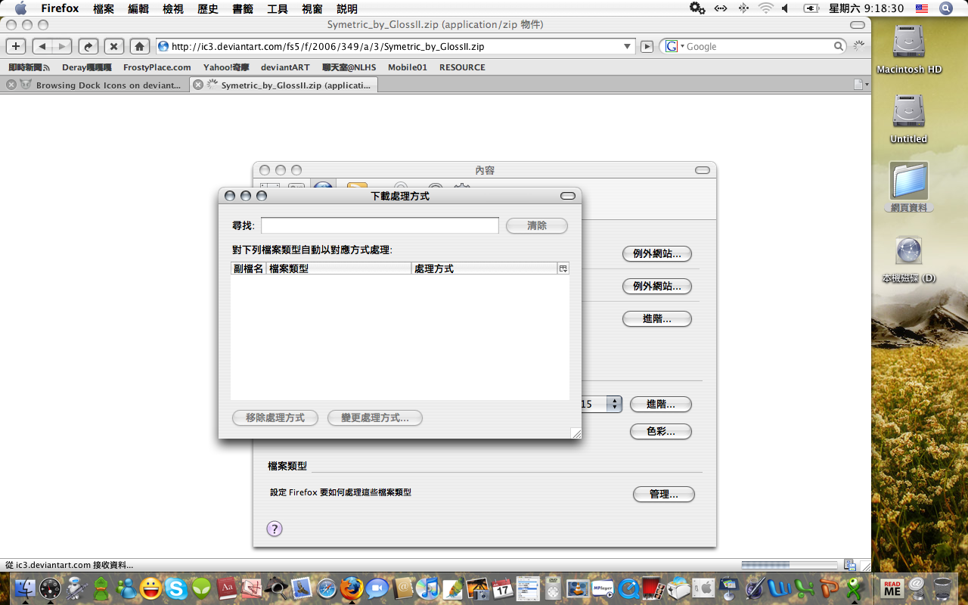
Task: Click the 尋找 search field
Action: tap(380, 225)
